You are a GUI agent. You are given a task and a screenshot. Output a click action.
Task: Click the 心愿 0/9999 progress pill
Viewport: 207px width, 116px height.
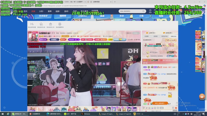point(87,40)
